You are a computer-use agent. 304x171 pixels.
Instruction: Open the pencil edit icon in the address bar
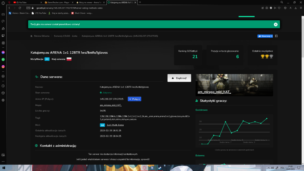(263, 8)
